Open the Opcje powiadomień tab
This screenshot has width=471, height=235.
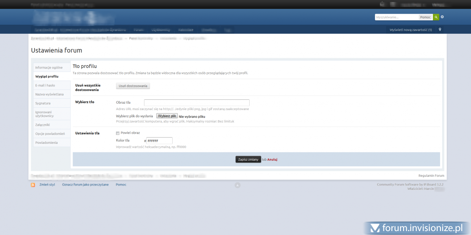coord(51,134)
